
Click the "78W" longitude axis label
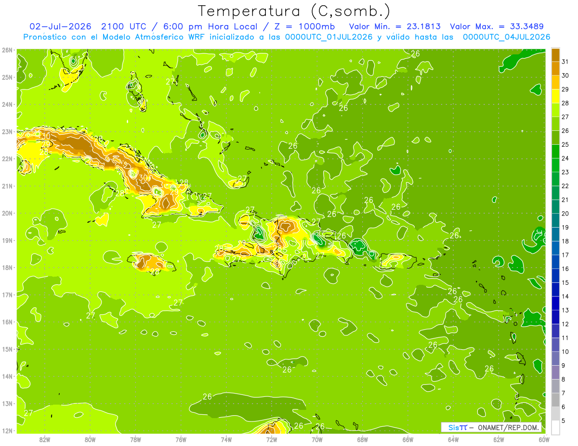click(x=135, y=439)
